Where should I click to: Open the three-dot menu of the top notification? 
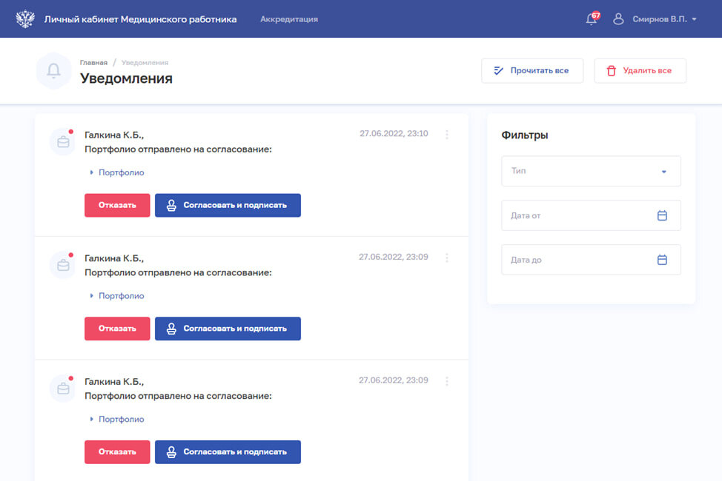click(447, 135)
